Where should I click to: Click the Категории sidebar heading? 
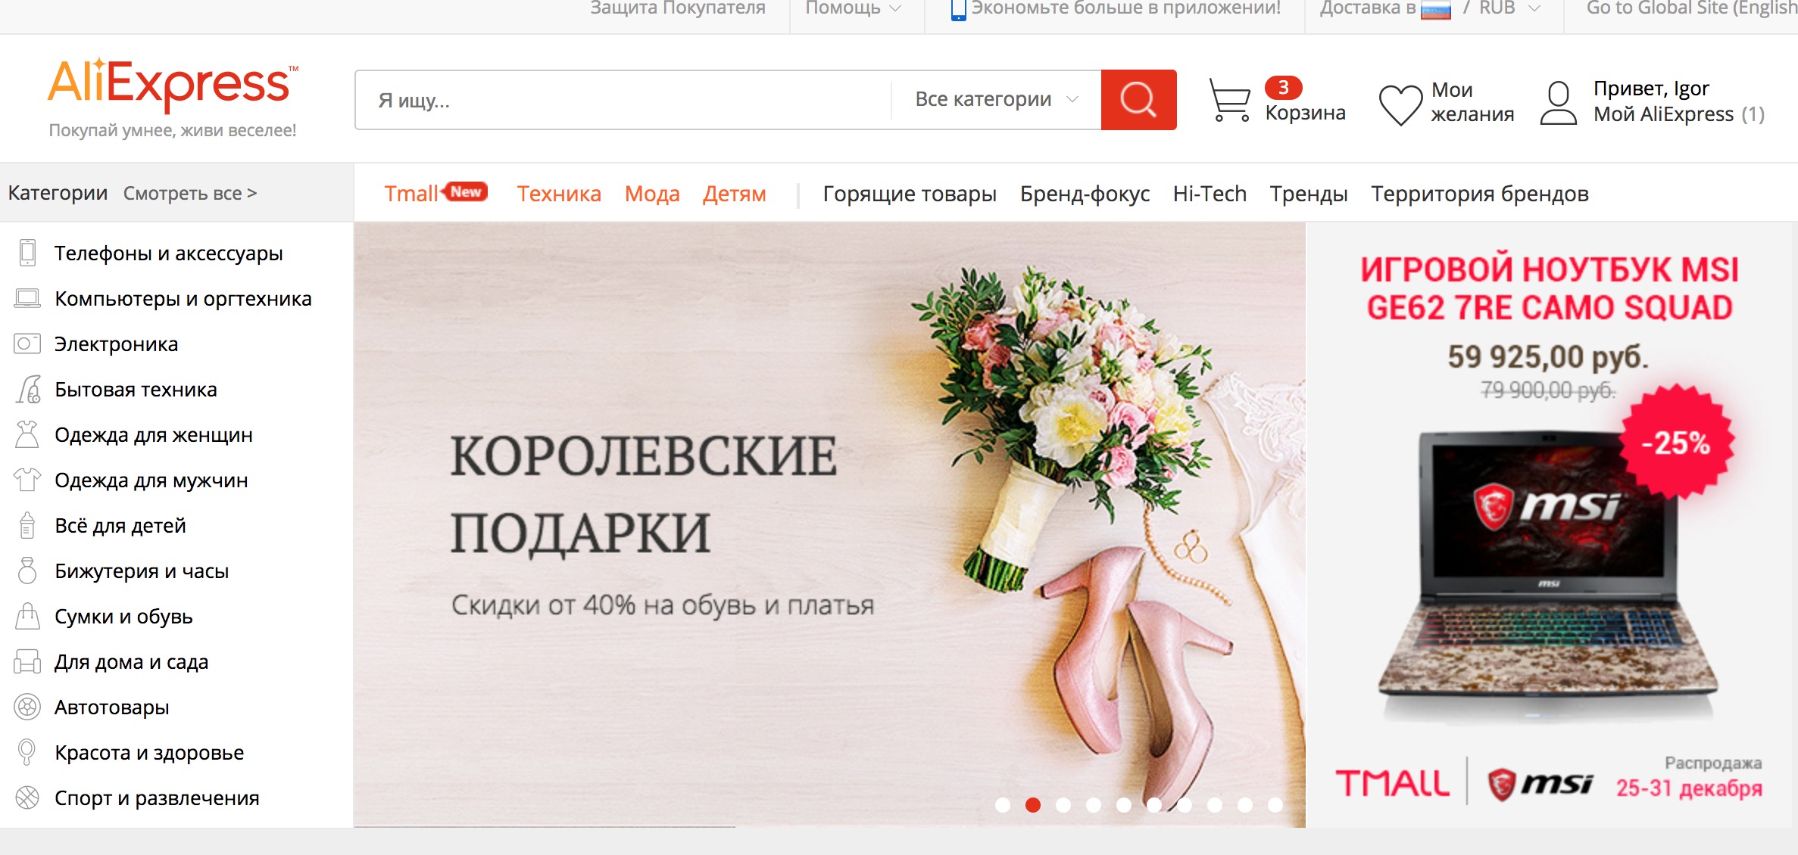pyautogui.click(x=58, y=192)
